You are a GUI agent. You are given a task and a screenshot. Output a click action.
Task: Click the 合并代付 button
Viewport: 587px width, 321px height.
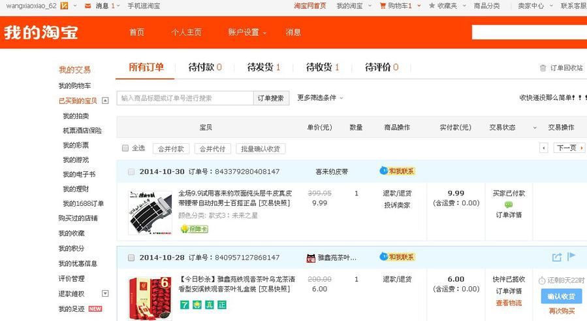[x=213, y=149]
